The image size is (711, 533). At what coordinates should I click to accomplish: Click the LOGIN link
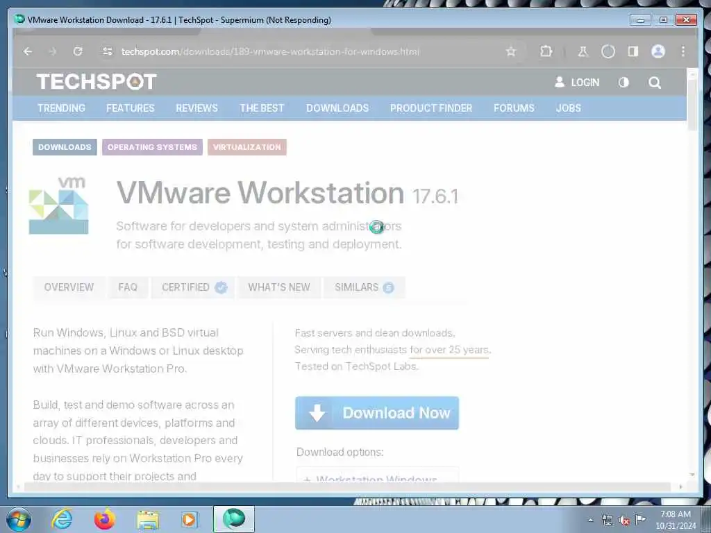tap(577, 83)
